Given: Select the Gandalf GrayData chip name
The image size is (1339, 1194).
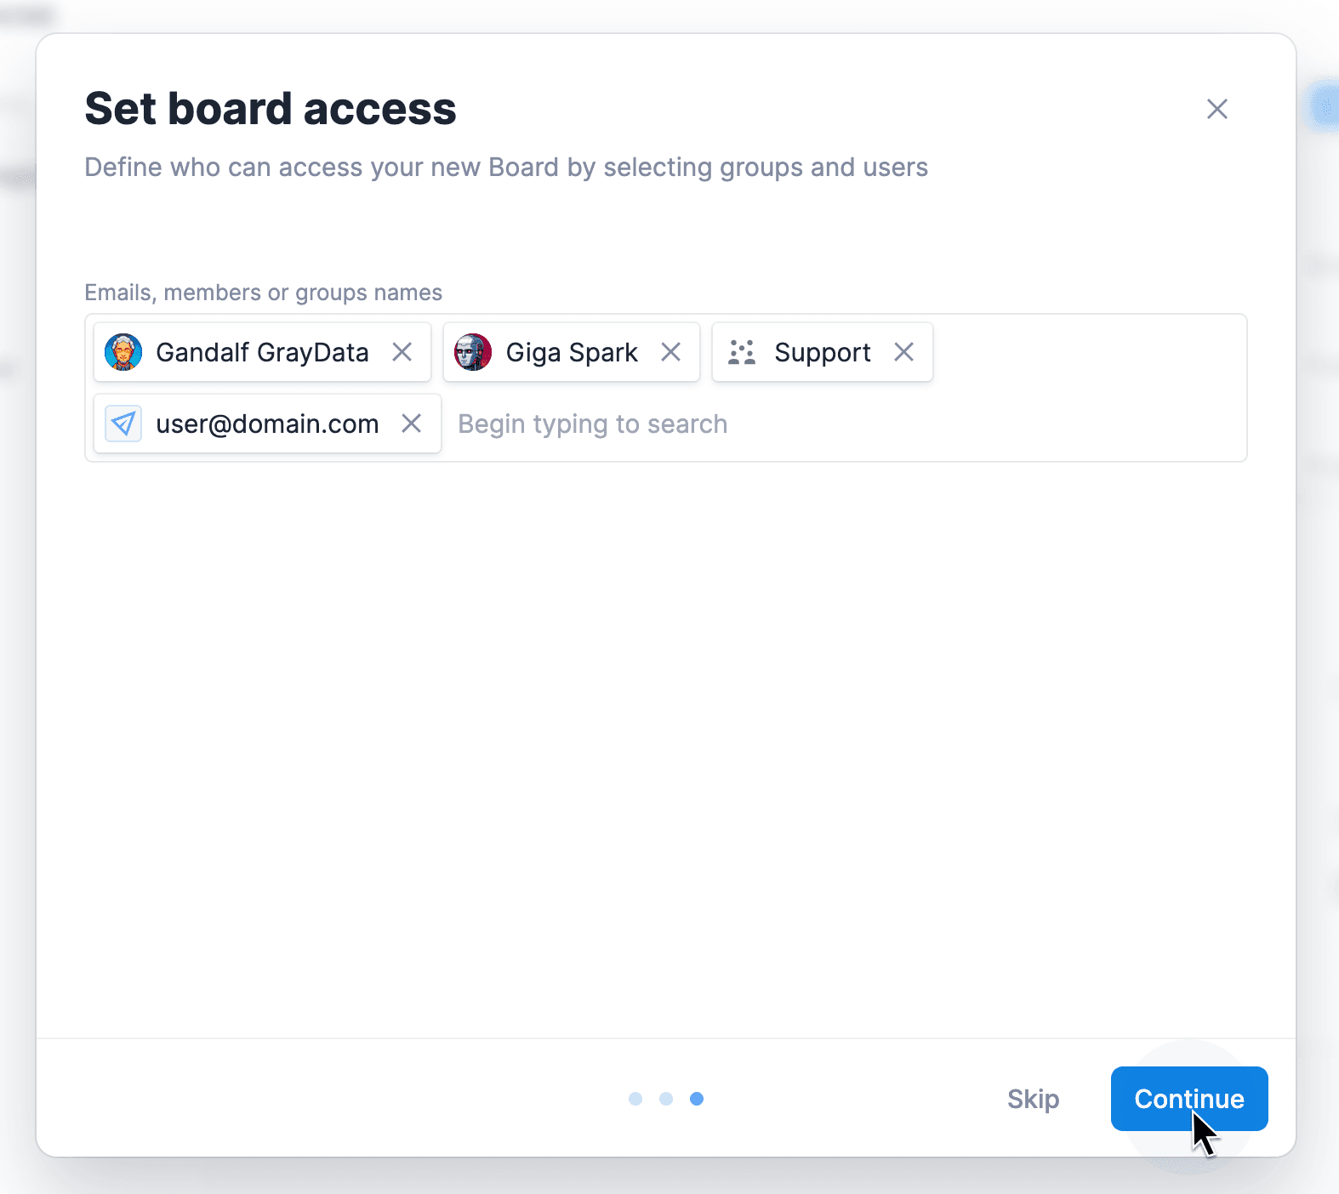Looking at the screenshot, I should pyautogui.click(x=262, y=352).
